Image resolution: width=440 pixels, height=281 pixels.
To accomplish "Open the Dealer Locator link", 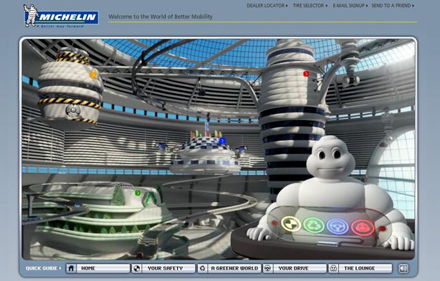I will point(267,6).
